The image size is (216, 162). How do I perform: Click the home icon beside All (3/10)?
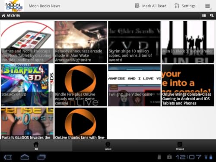click(3, 16)
